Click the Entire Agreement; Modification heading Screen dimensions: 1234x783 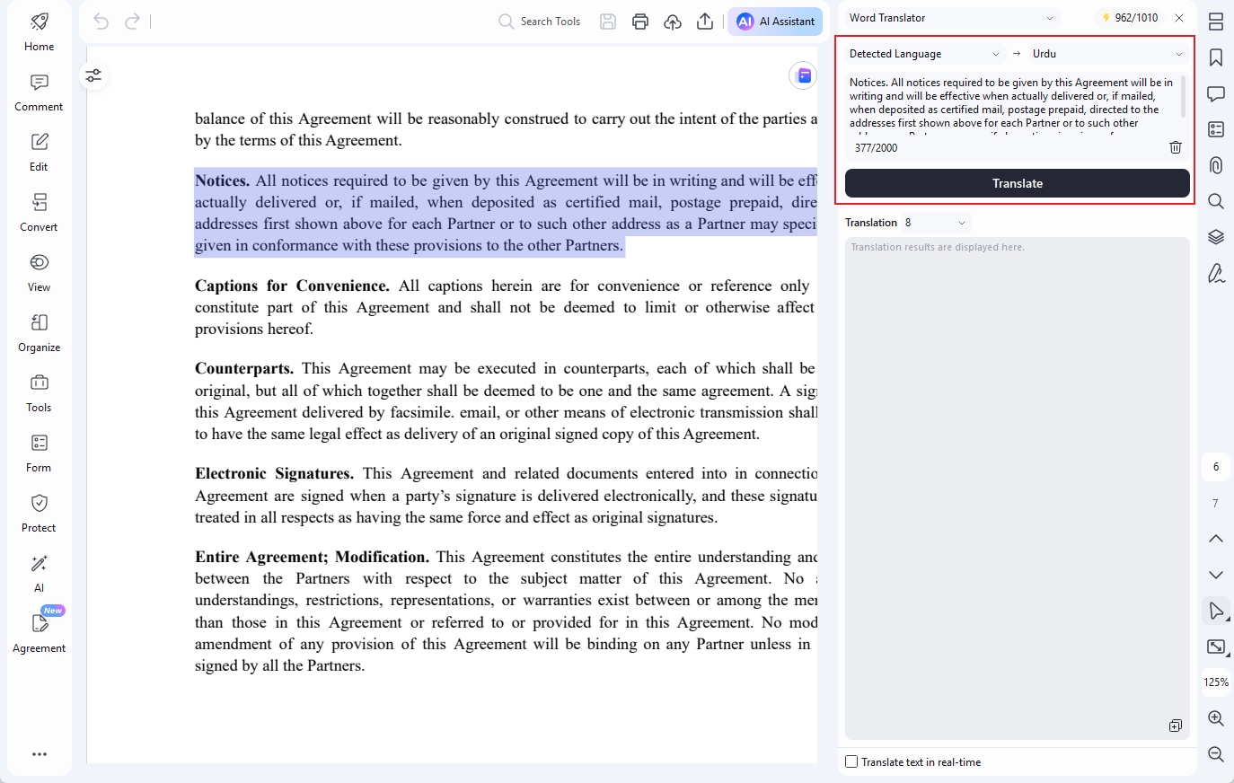[312, 557]
